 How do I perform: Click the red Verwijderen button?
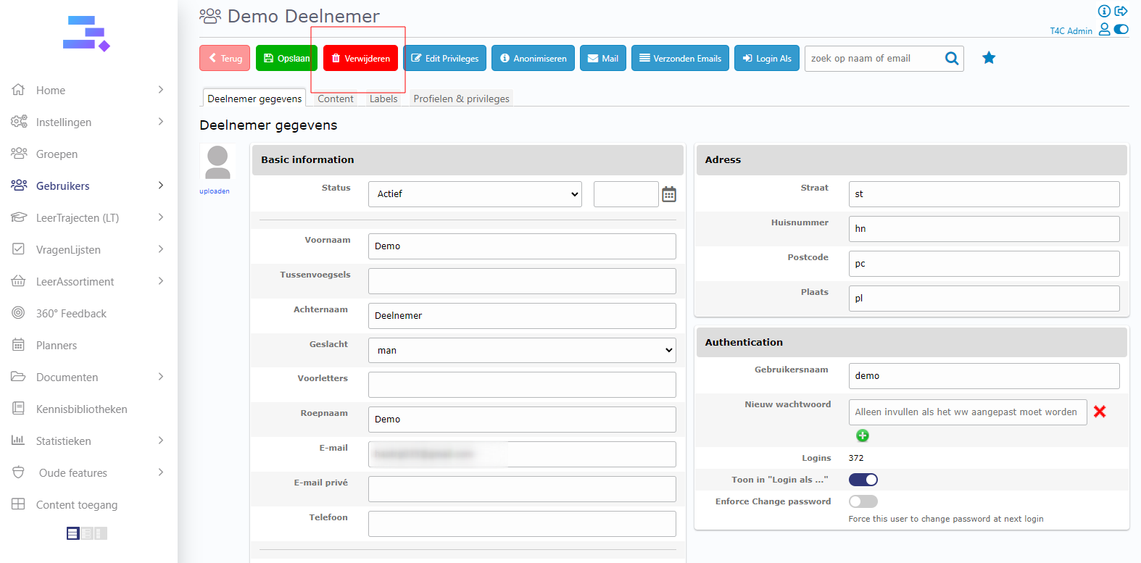(360, 58)
